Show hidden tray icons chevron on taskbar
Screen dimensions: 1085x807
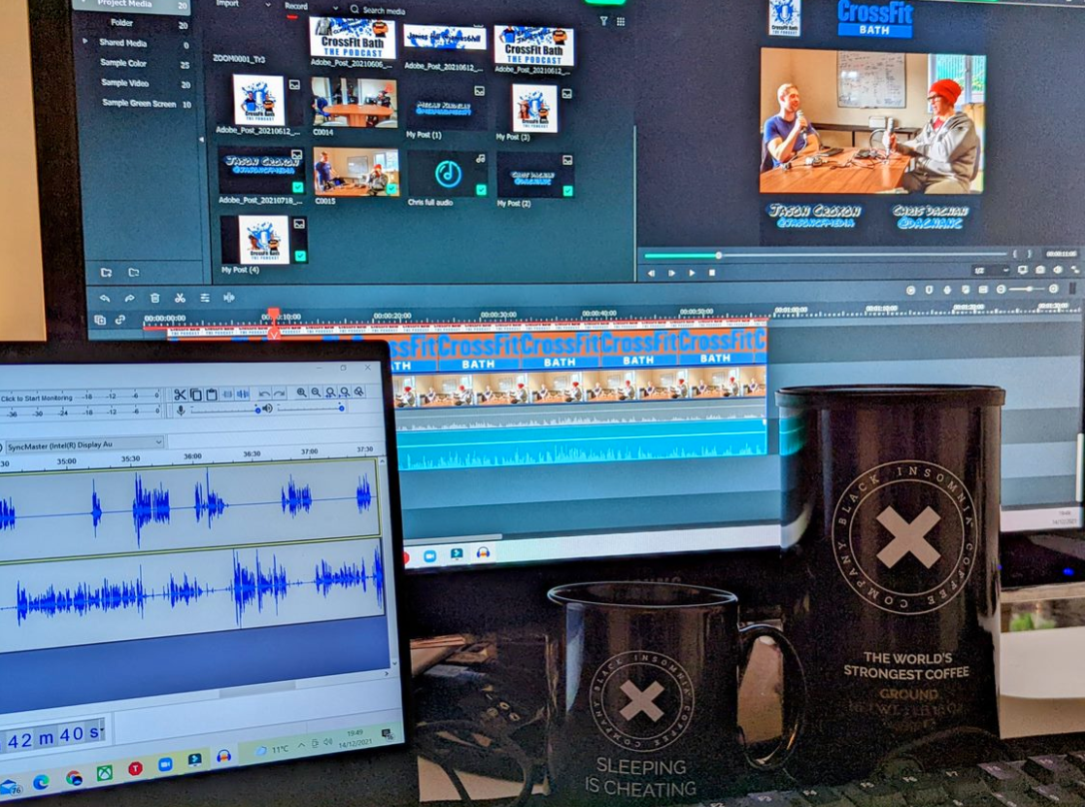coord(301,745)
